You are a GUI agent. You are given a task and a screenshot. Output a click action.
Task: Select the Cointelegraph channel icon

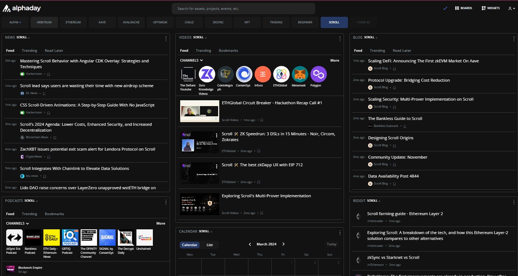pyautogui.click(x=225, y=74)
